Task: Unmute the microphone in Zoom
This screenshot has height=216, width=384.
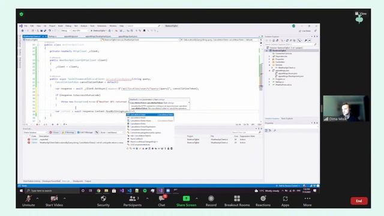Action: click(28, 201)
